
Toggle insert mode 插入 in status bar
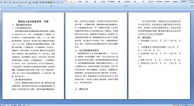click(24, 105)
